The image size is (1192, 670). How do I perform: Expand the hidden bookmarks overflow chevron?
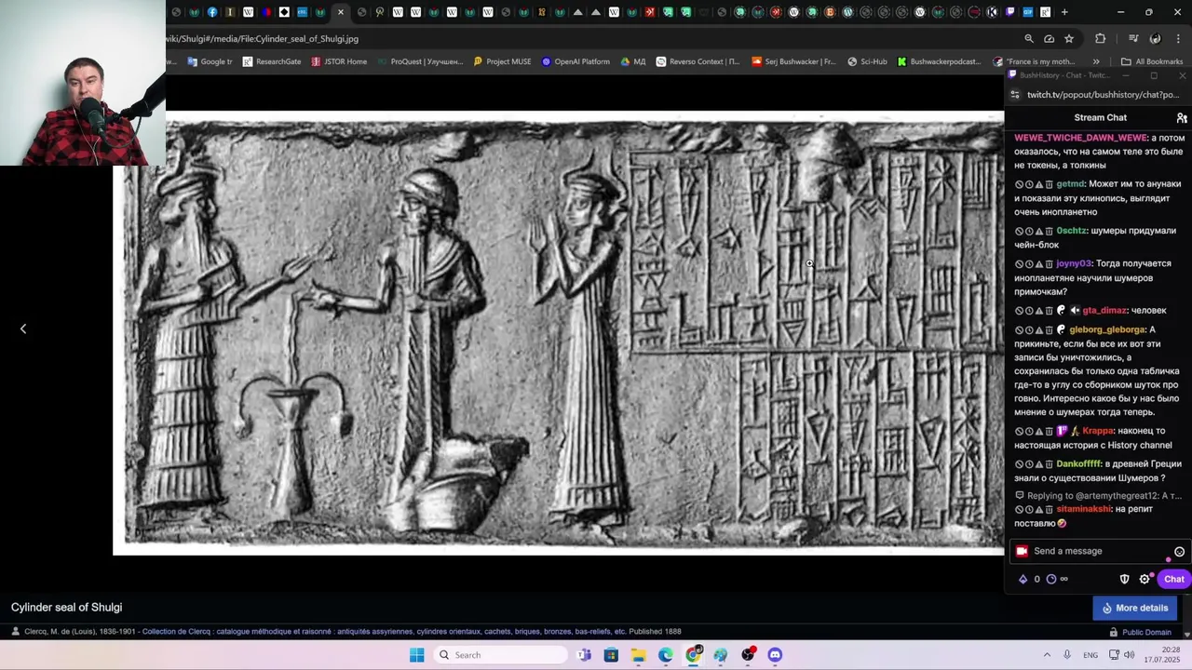click(x=1096, y=61)
